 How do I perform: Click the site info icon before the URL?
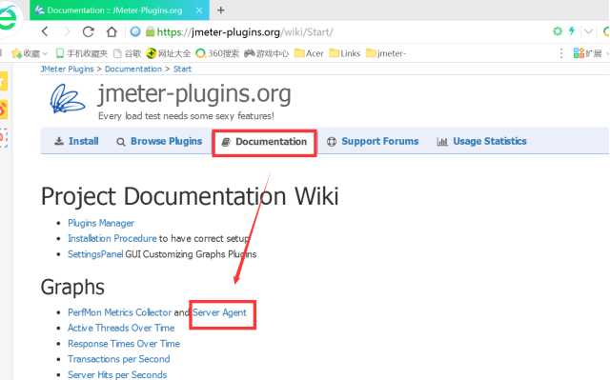(x=135, y=31)
